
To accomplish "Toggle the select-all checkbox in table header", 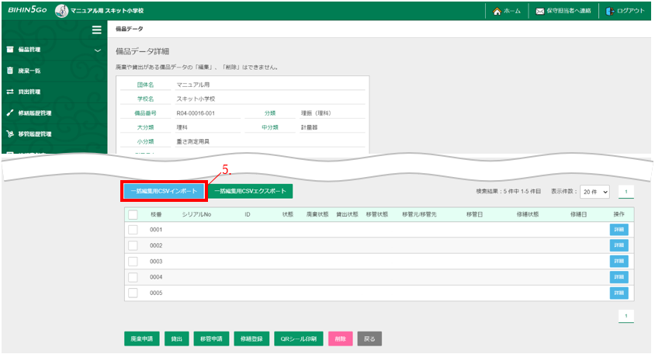I will coord(133,215).
